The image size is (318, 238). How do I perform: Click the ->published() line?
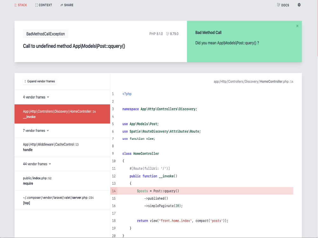pyautogui.click(x=156, y=198)
